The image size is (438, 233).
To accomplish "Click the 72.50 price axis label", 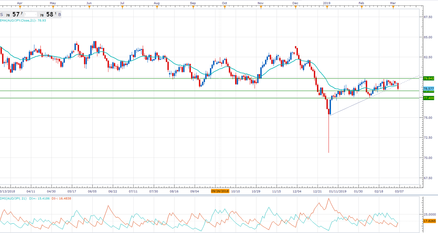I will pos(428,138).
